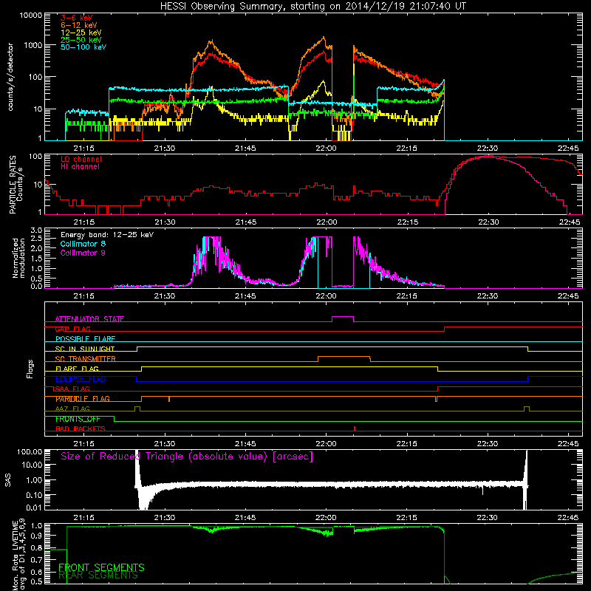Click the ATTENUATOR STATE flag label

point(89,319)
